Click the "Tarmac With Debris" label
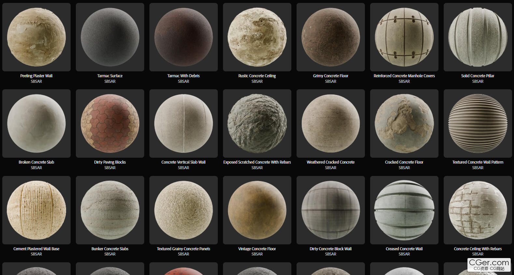Screen dimensions: 514x275 pos(184,76)
